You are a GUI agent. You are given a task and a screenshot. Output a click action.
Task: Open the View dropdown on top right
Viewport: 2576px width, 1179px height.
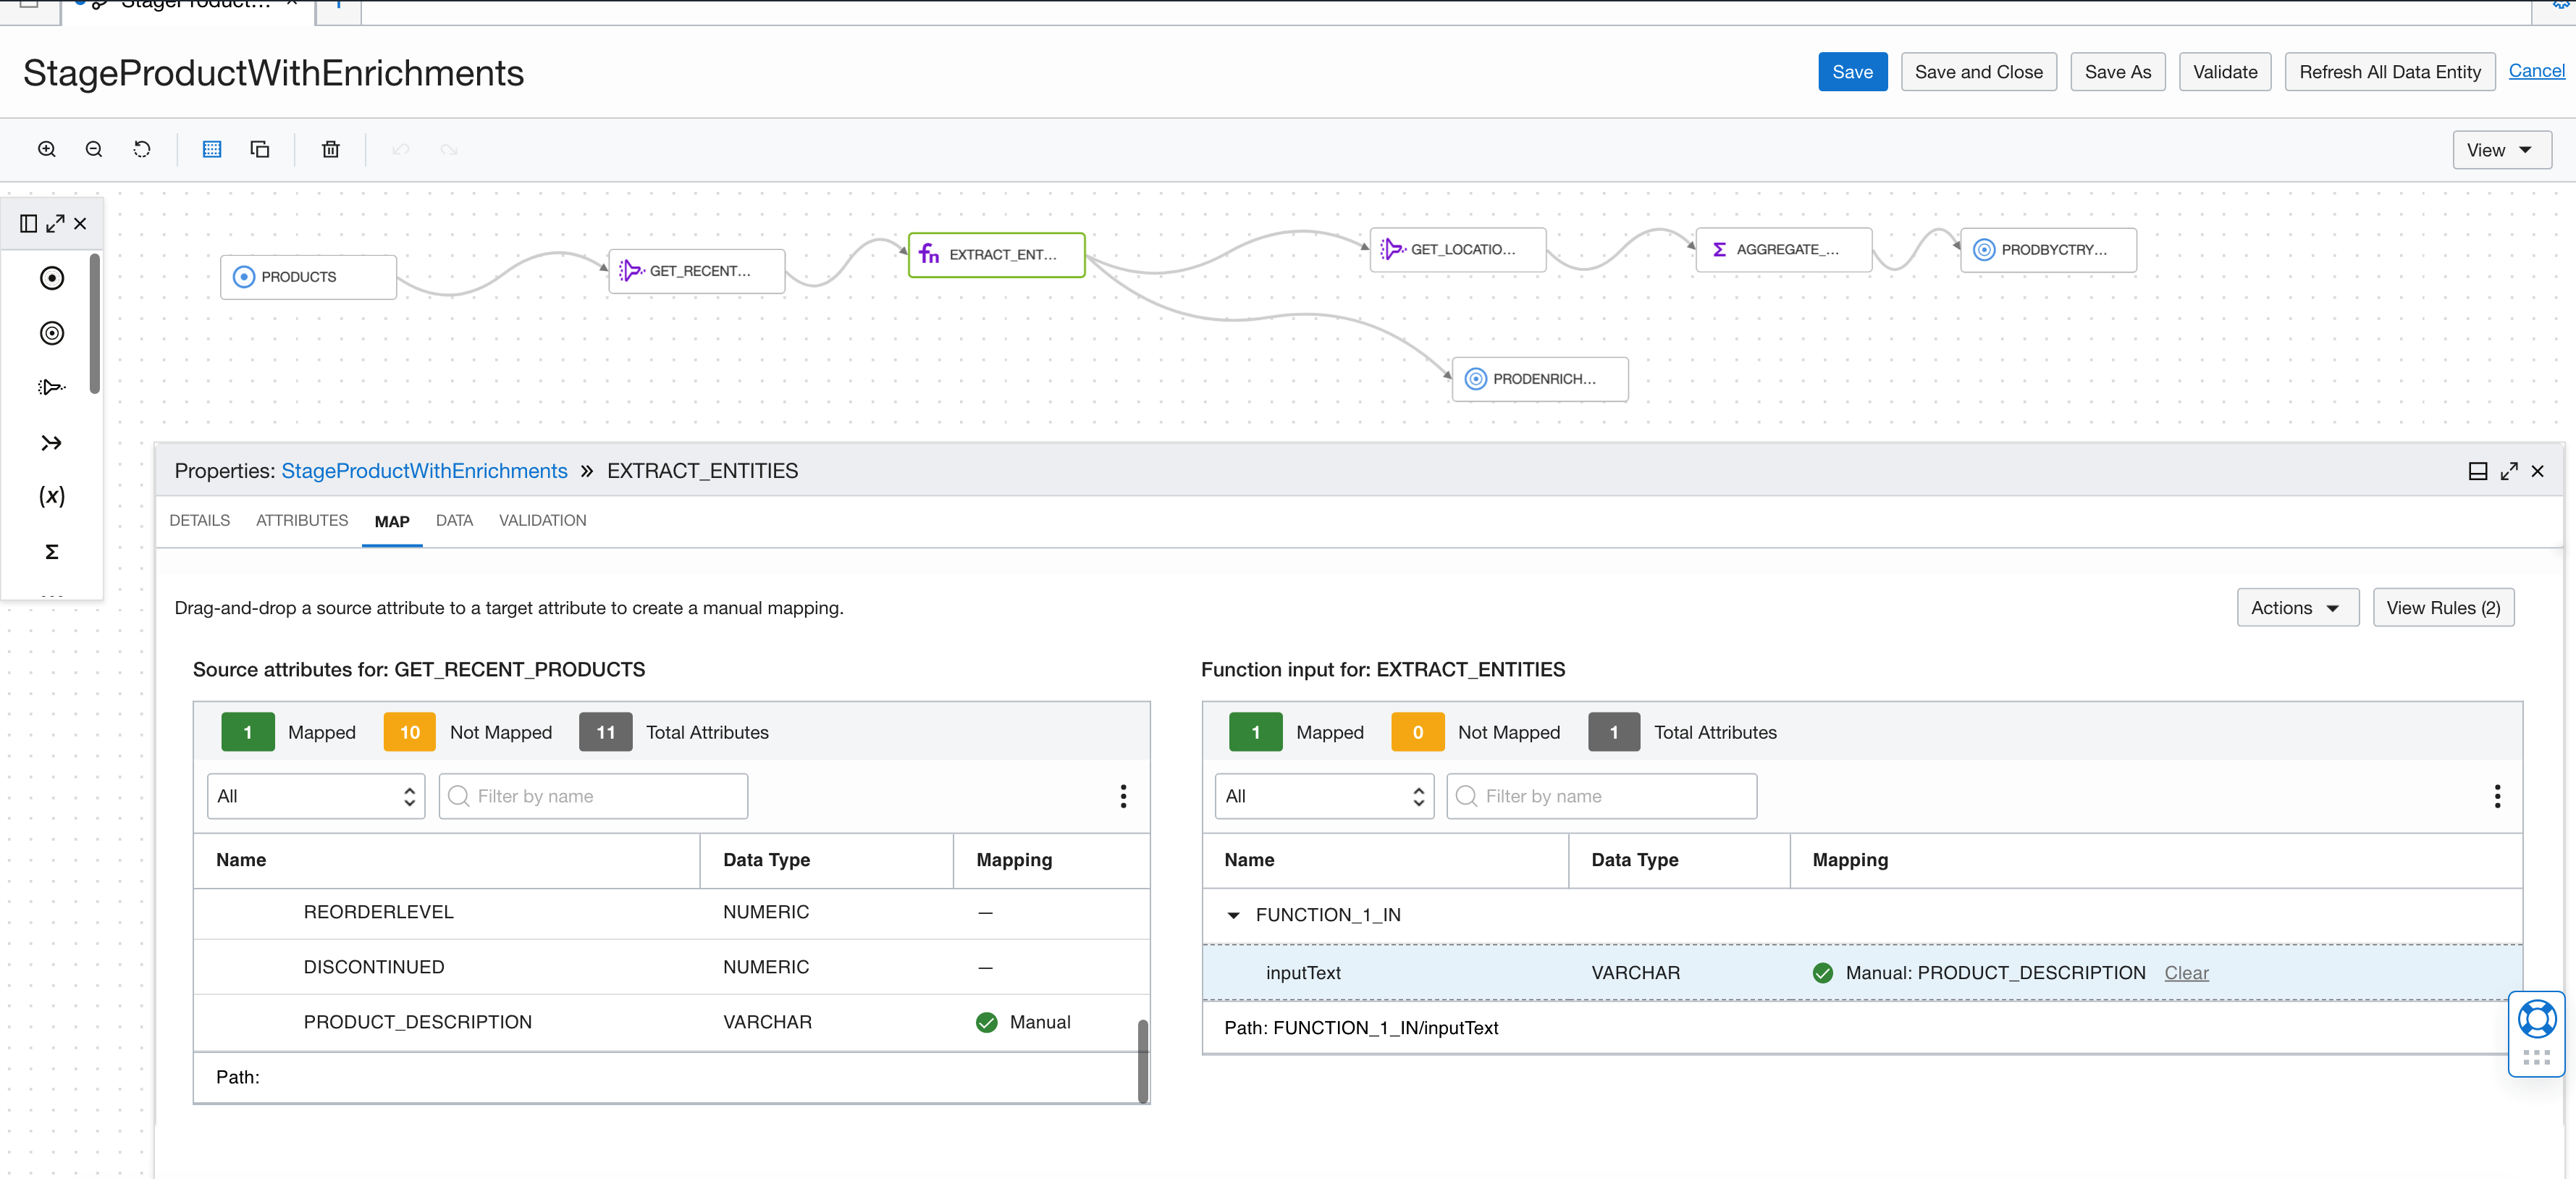pyautogui.click(x=2500, y=149)
